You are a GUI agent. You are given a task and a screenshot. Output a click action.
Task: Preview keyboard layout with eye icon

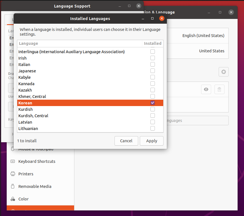coord(206,89)
